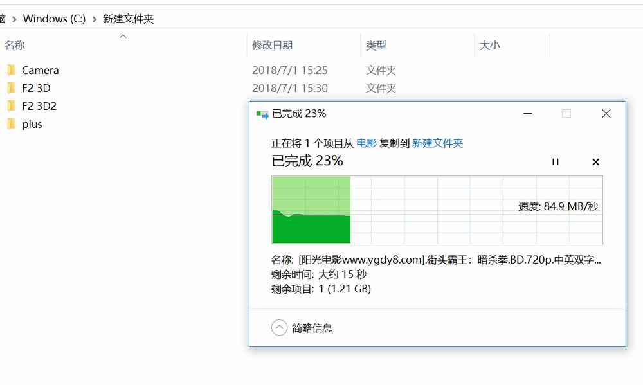Click the copy progress speed graph

437,210
